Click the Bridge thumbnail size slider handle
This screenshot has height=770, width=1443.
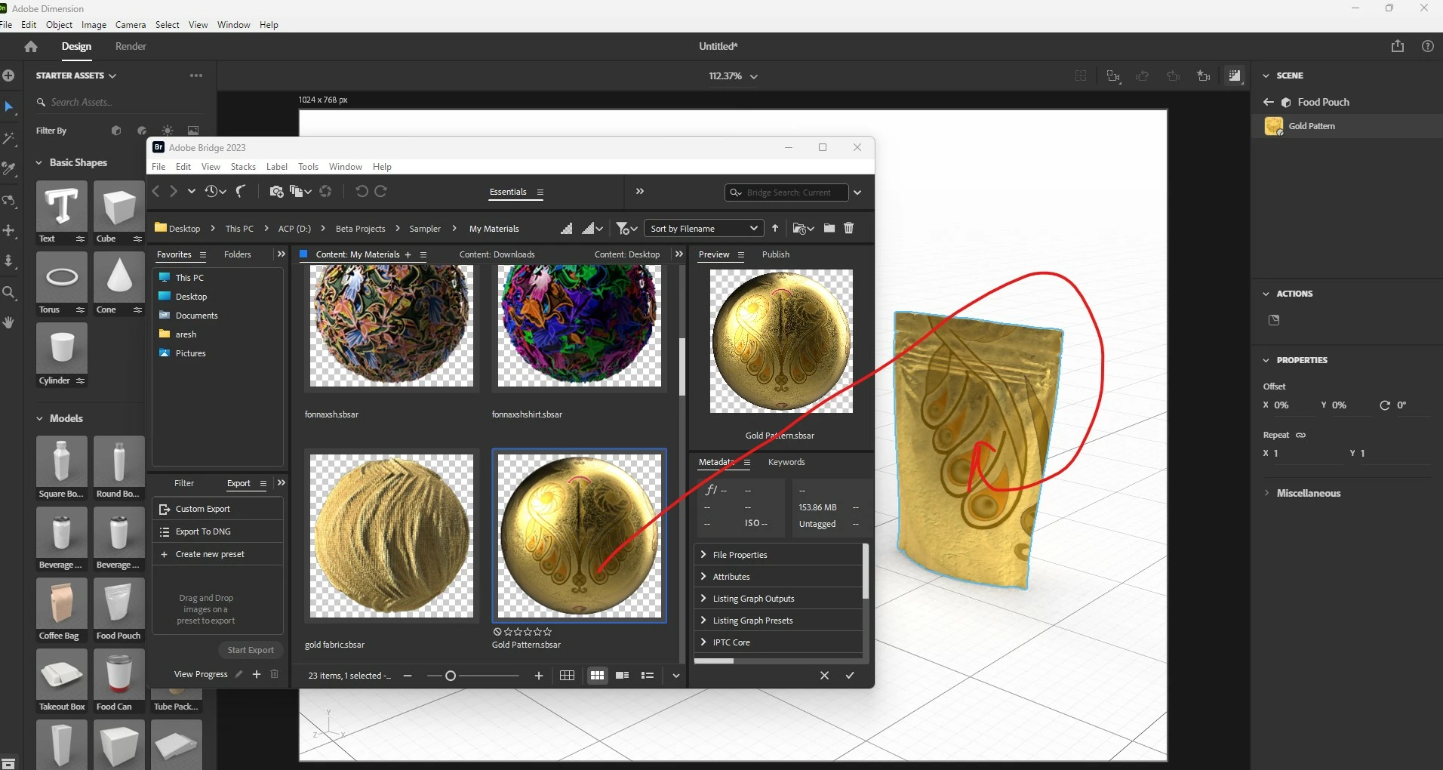click(451, 676)
